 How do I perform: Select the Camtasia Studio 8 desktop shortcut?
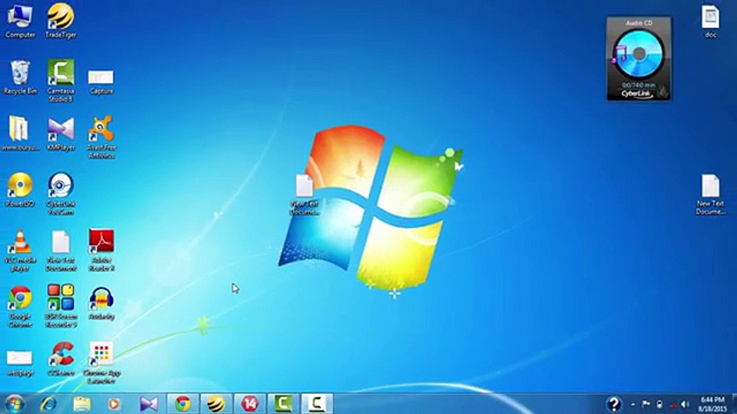click(x=60, y=80)
